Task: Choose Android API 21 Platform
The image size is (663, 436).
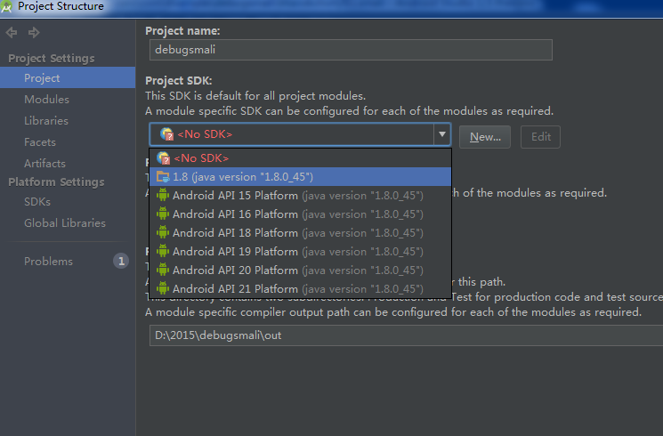Action: (300, 288)
